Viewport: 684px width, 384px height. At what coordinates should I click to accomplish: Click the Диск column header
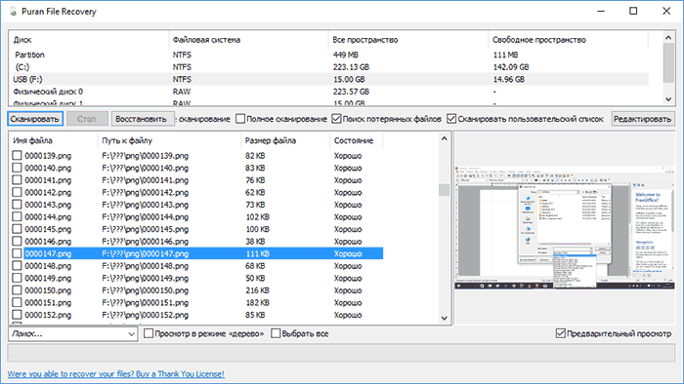tap(89, 40)
